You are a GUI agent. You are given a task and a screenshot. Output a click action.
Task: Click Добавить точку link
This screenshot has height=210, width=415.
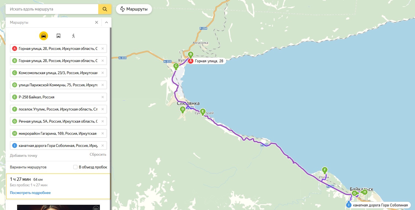23,155
